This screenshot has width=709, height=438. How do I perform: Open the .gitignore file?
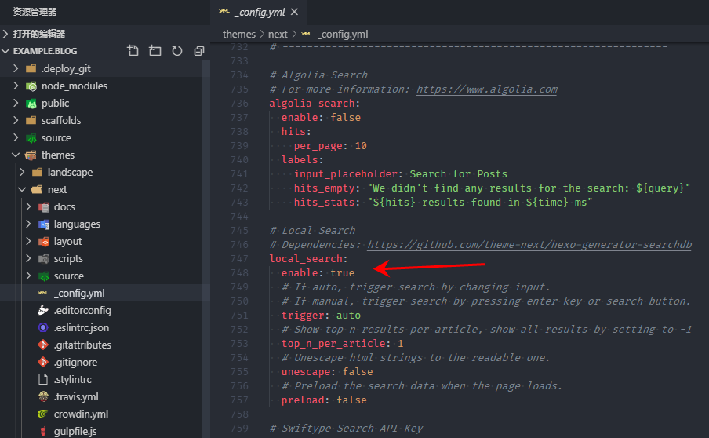point(75,362)
